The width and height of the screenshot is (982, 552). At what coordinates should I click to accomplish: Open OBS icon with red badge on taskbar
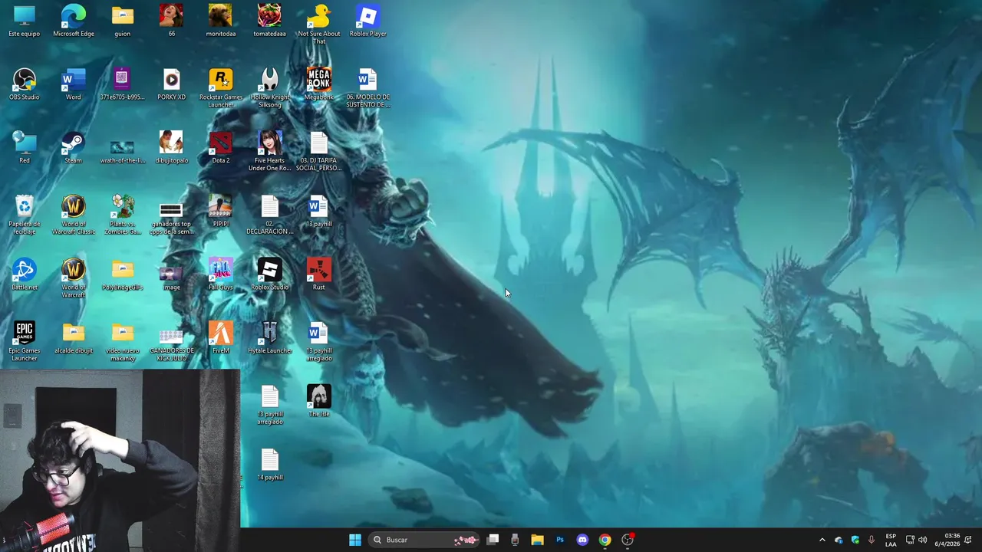coord(628,540)
